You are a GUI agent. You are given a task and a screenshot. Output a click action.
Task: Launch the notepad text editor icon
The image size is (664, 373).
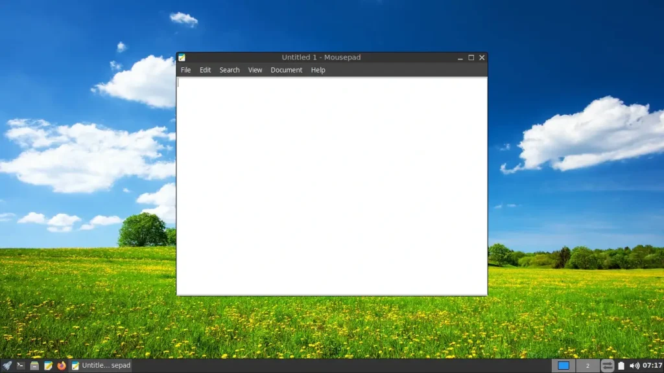[x=48, y=365]
